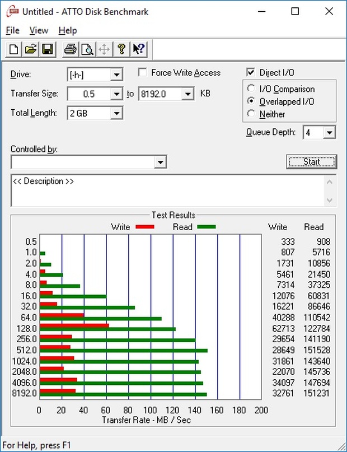This screenshot has height=452, width=347.
Task: Click the Write column header
Action: 278,227
